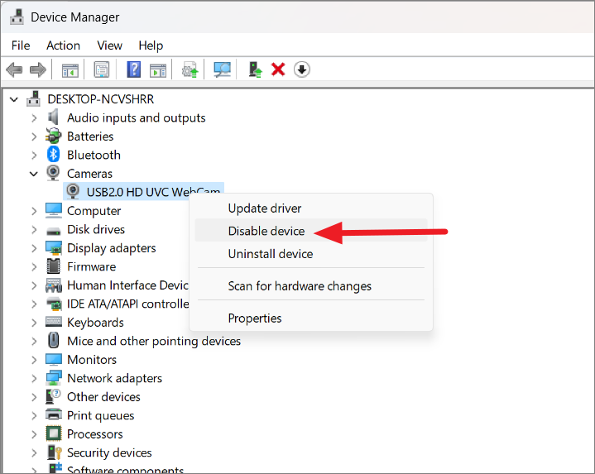
Task: Select the DESKTOP-NCVSHRR computer name
Action: [x=101, y=99]
